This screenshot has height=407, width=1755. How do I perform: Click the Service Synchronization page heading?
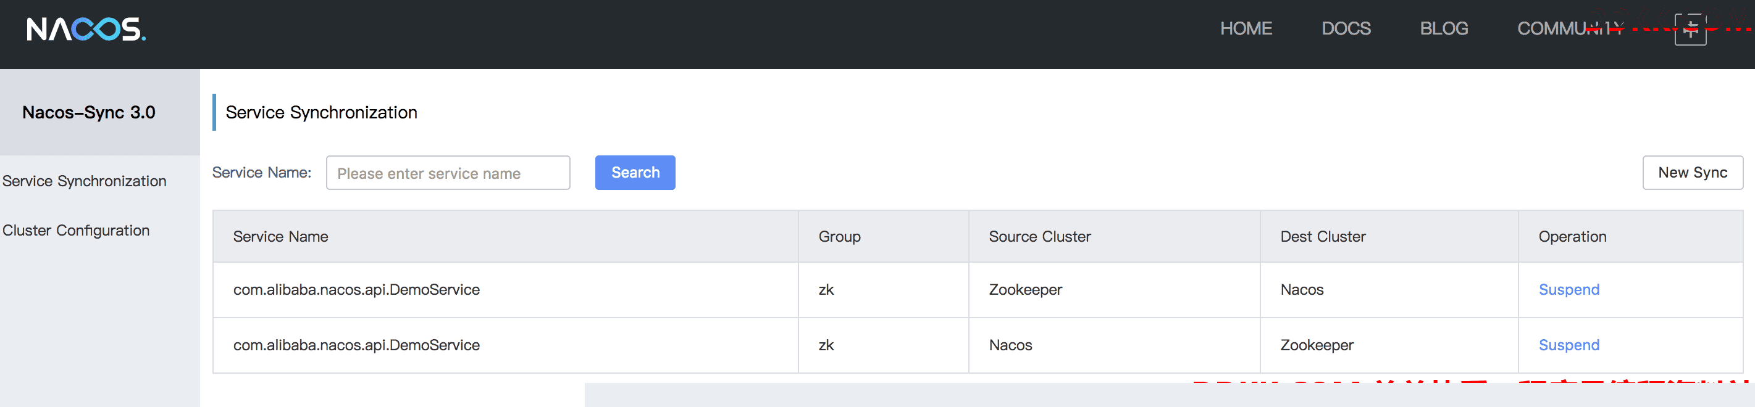tap(321, 112)
